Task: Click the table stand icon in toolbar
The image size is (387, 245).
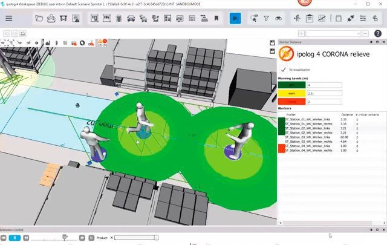Action: pos(63,18)
